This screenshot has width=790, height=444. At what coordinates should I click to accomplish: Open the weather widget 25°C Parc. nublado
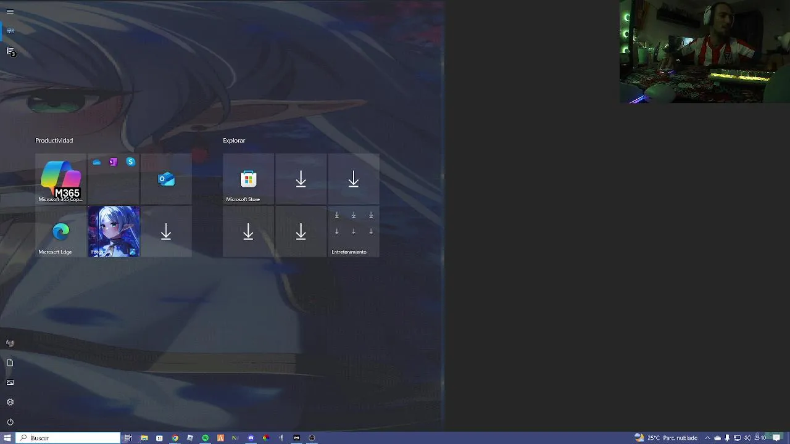pos(666,438)
